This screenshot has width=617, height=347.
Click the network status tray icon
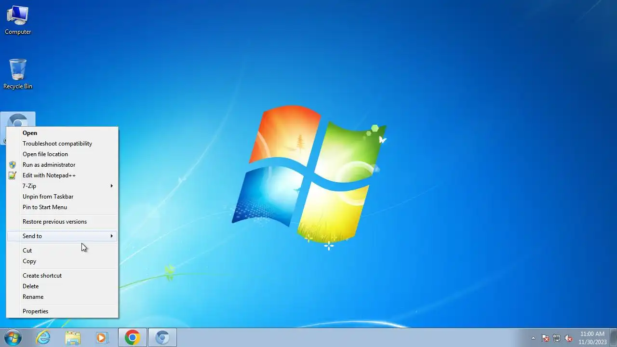coord(557,338)
